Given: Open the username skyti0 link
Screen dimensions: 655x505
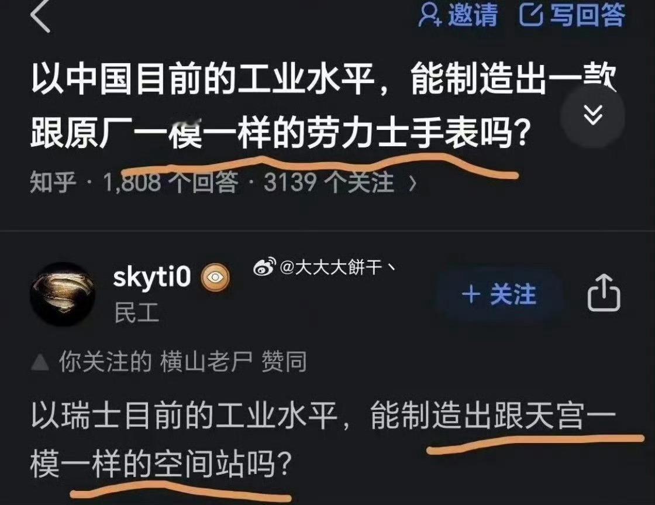Looking at the screenshot, I should click(x=151, y=276).
